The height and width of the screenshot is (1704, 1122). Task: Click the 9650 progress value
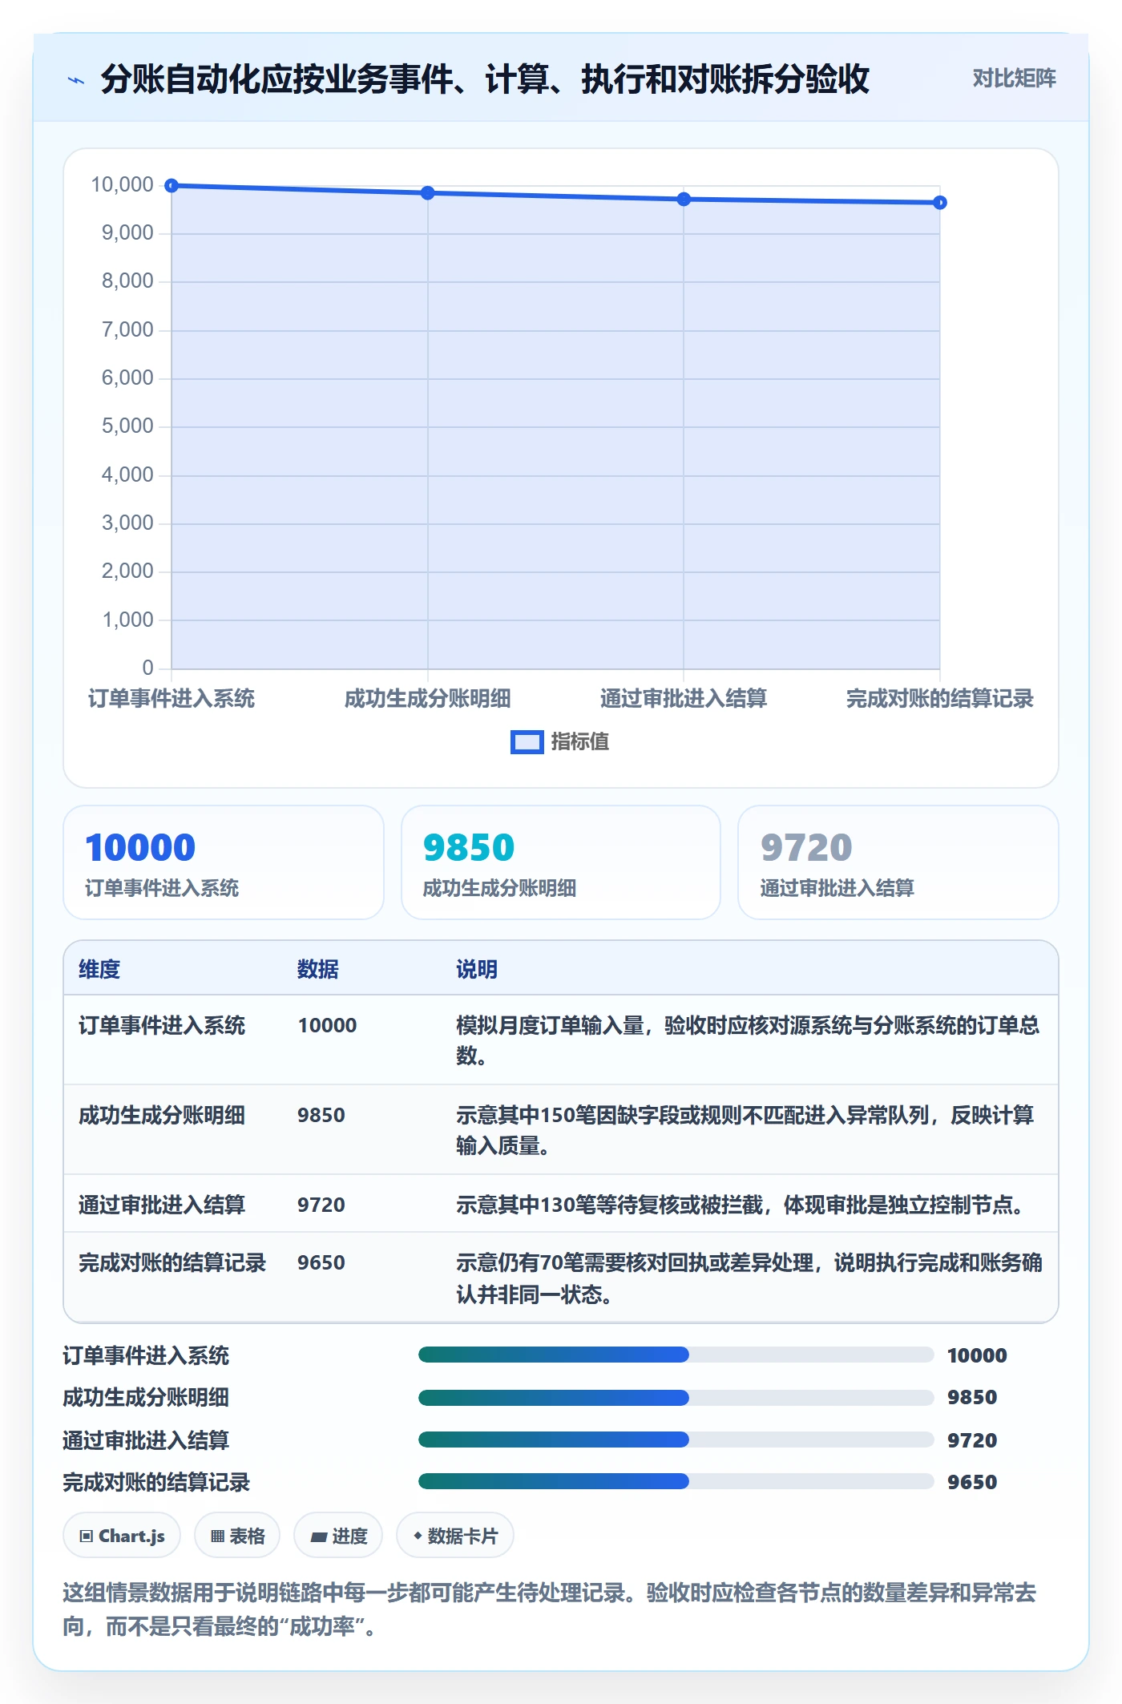pyautogui.click(x=972, y=1483)
